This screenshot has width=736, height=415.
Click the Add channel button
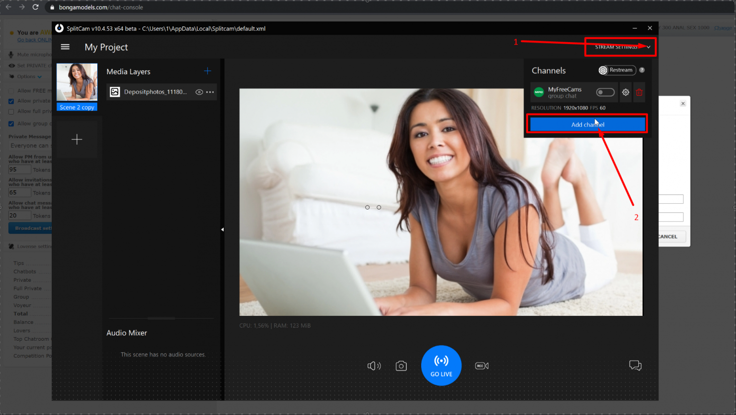coord(587,124)
